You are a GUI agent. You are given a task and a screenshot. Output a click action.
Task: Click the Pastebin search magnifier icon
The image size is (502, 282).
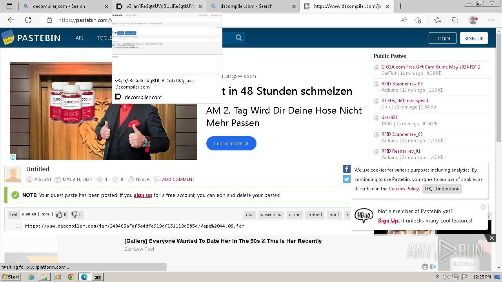click(x=239, y=38)
